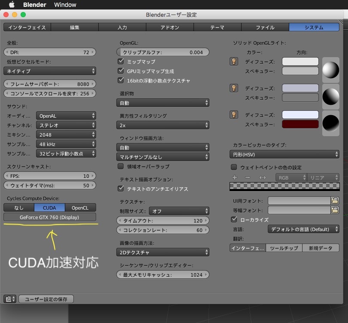Toggle インターフェ… translation button
The image size is (348, 323).
[248, 248]
